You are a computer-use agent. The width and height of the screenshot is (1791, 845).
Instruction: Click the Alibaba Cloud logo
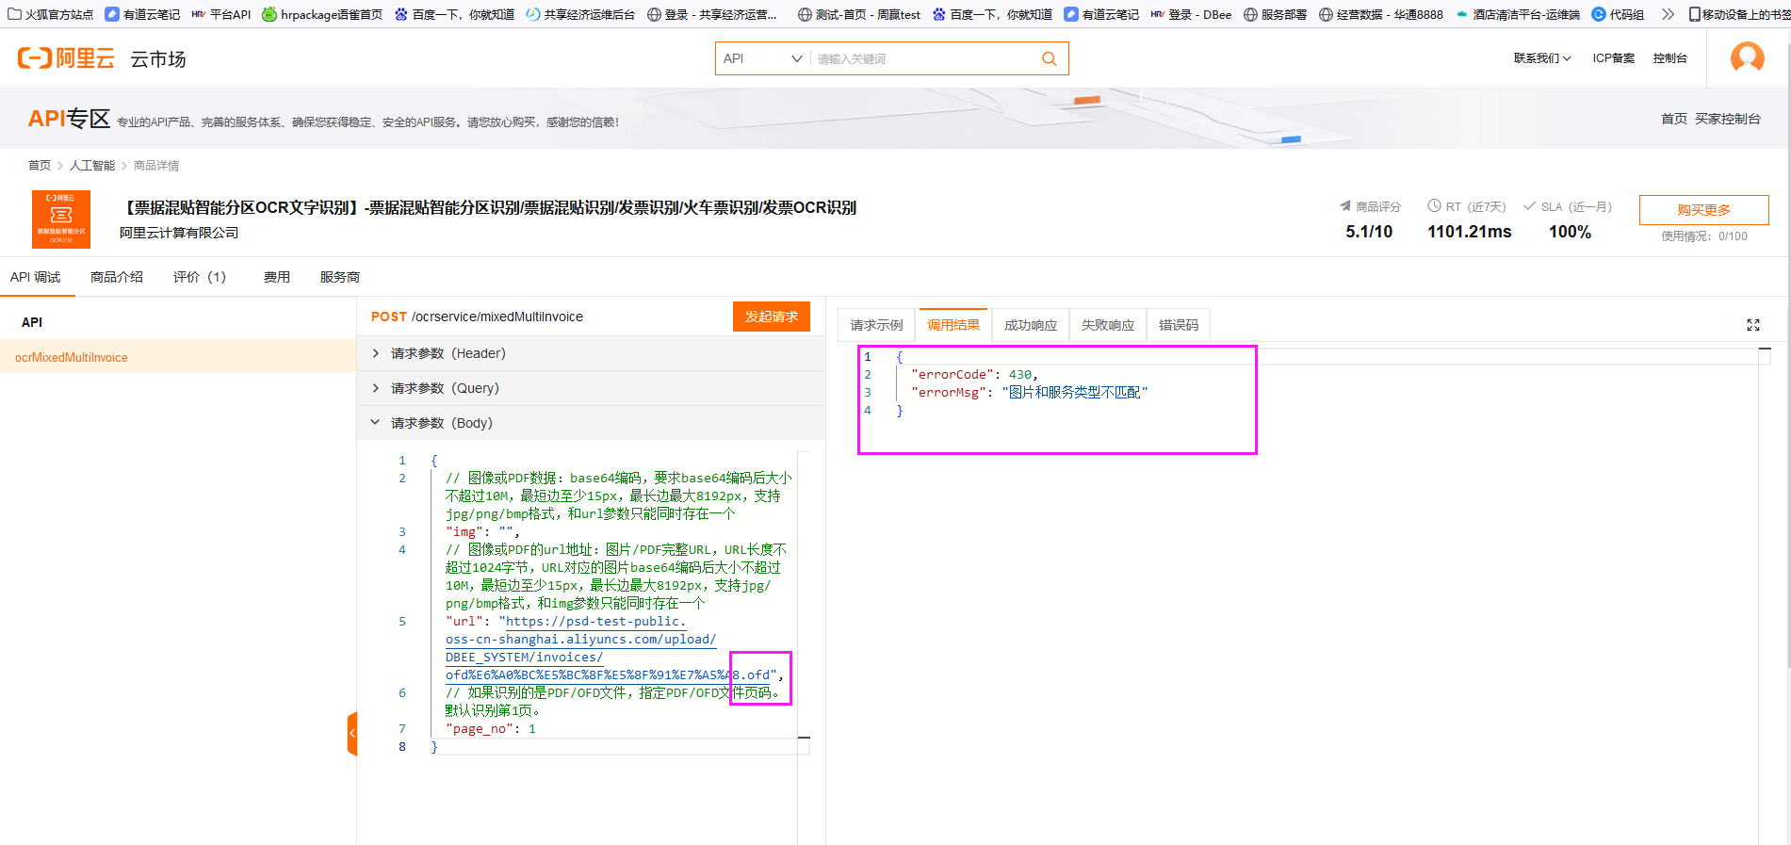(x=66, y=58)
